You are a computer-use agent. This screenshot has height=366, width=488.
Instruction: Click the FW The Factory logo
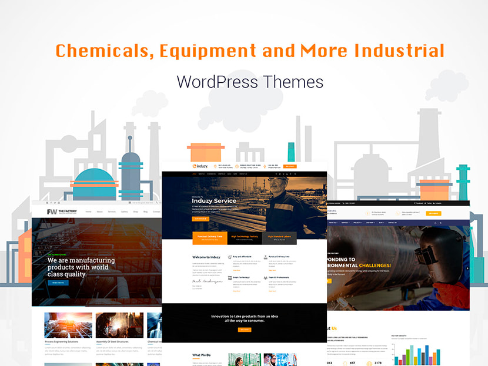point(62,211)
